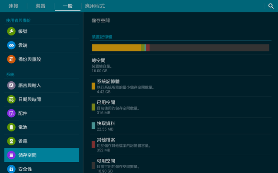Tap the 安全性 lock icon

11,169
